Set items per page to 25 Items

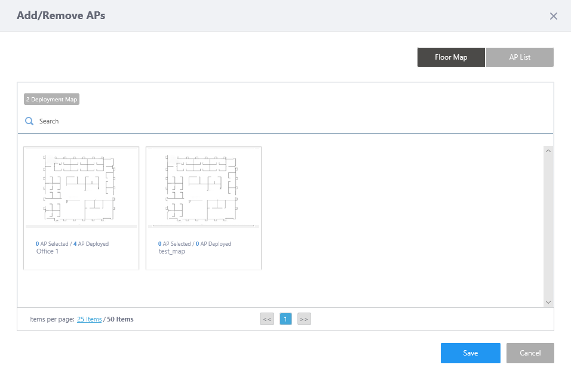click(x=90, y=319)
